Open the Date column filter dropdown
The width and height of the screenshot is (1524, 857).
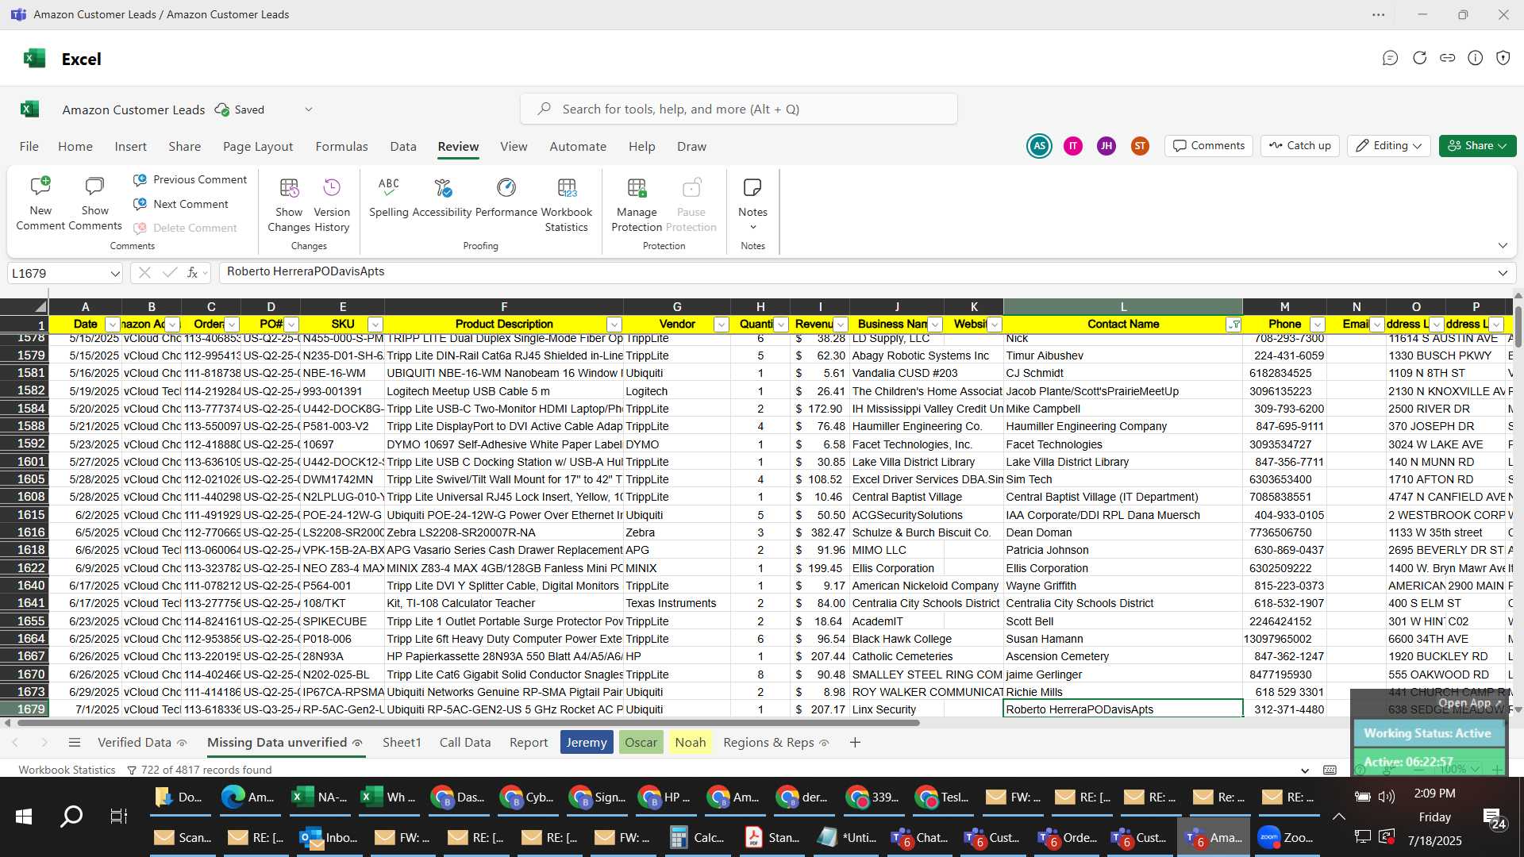coord(112,325)
